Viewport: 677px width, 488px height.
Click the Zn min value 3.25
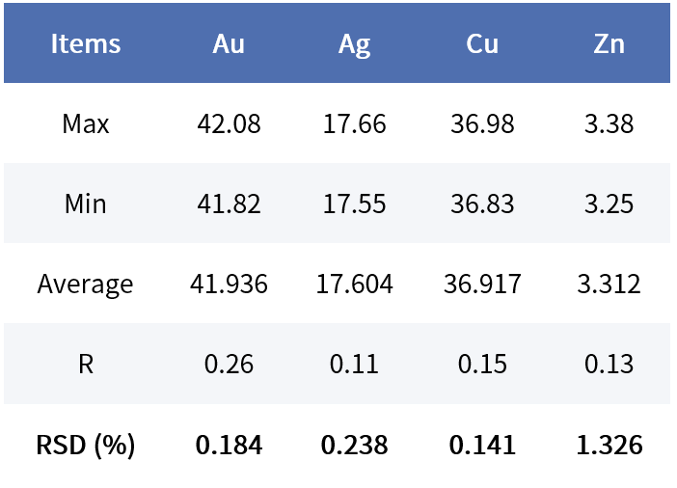click(609, 204)
